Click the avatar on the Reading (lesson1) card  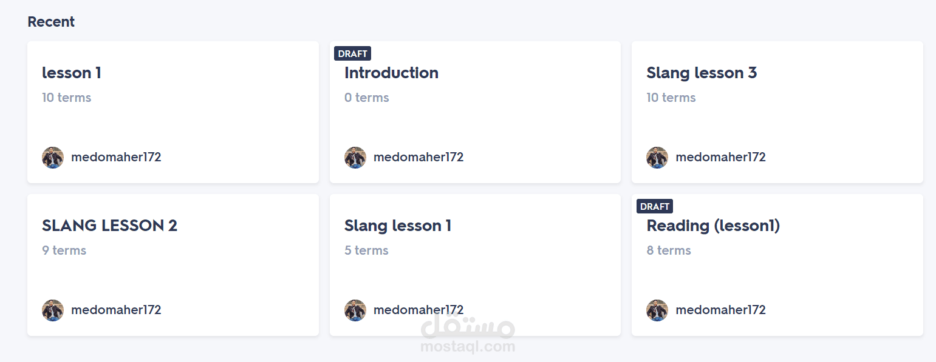[x=657, y=310]
